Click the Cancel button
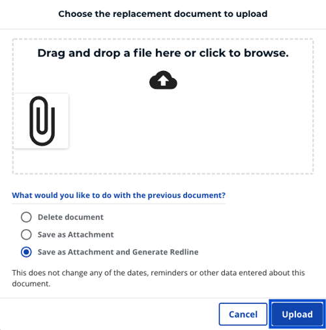Viewport: 326px width, 330px height. (x=243, y=314)
